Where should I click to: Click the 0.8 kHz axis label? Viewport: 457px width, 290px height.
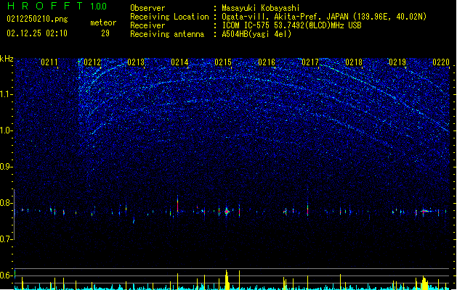[6, 203]
